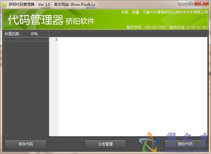Viewport: 211px width, 154px height.
Task: Minimize the 骄阳代码管理器 window
Action: click(182, 3)
